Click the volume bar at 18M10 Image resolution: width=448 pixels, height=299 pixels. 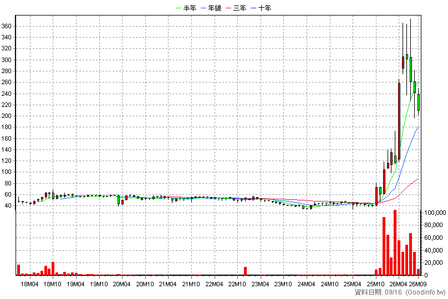click(53, 269)
